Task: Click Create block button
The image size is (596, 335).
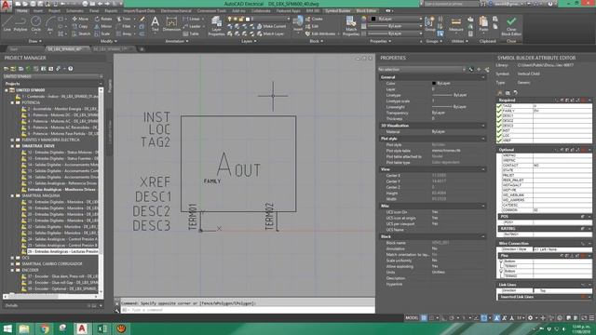Action: pos(314,19)
